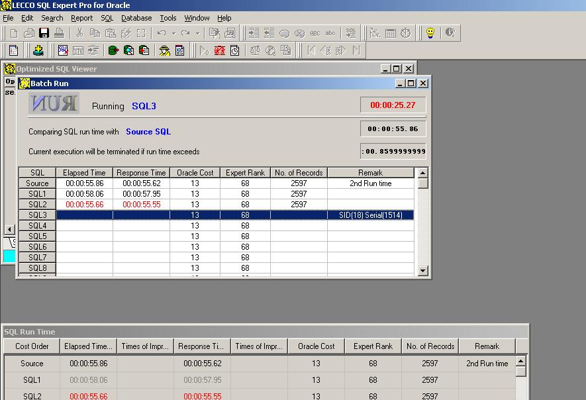Click the Undo arrow icon
This screenshot has width=586, height=400.
coord(162,33)
